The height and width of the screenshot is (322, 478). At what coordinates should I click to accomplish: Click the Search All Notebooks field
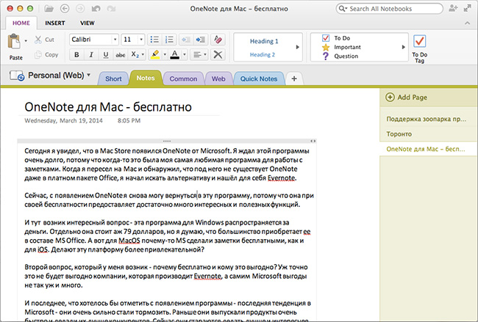click(x=390, y=9)
